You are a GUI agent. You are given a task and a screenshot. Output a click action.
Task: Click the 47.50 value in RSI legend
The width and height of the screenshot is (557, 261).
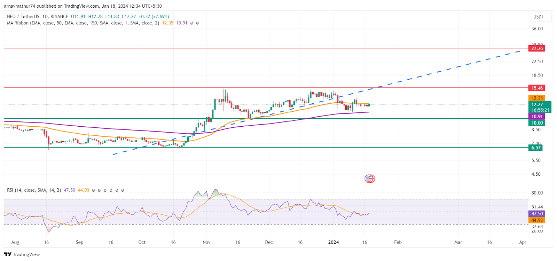[x=69, y=190]
